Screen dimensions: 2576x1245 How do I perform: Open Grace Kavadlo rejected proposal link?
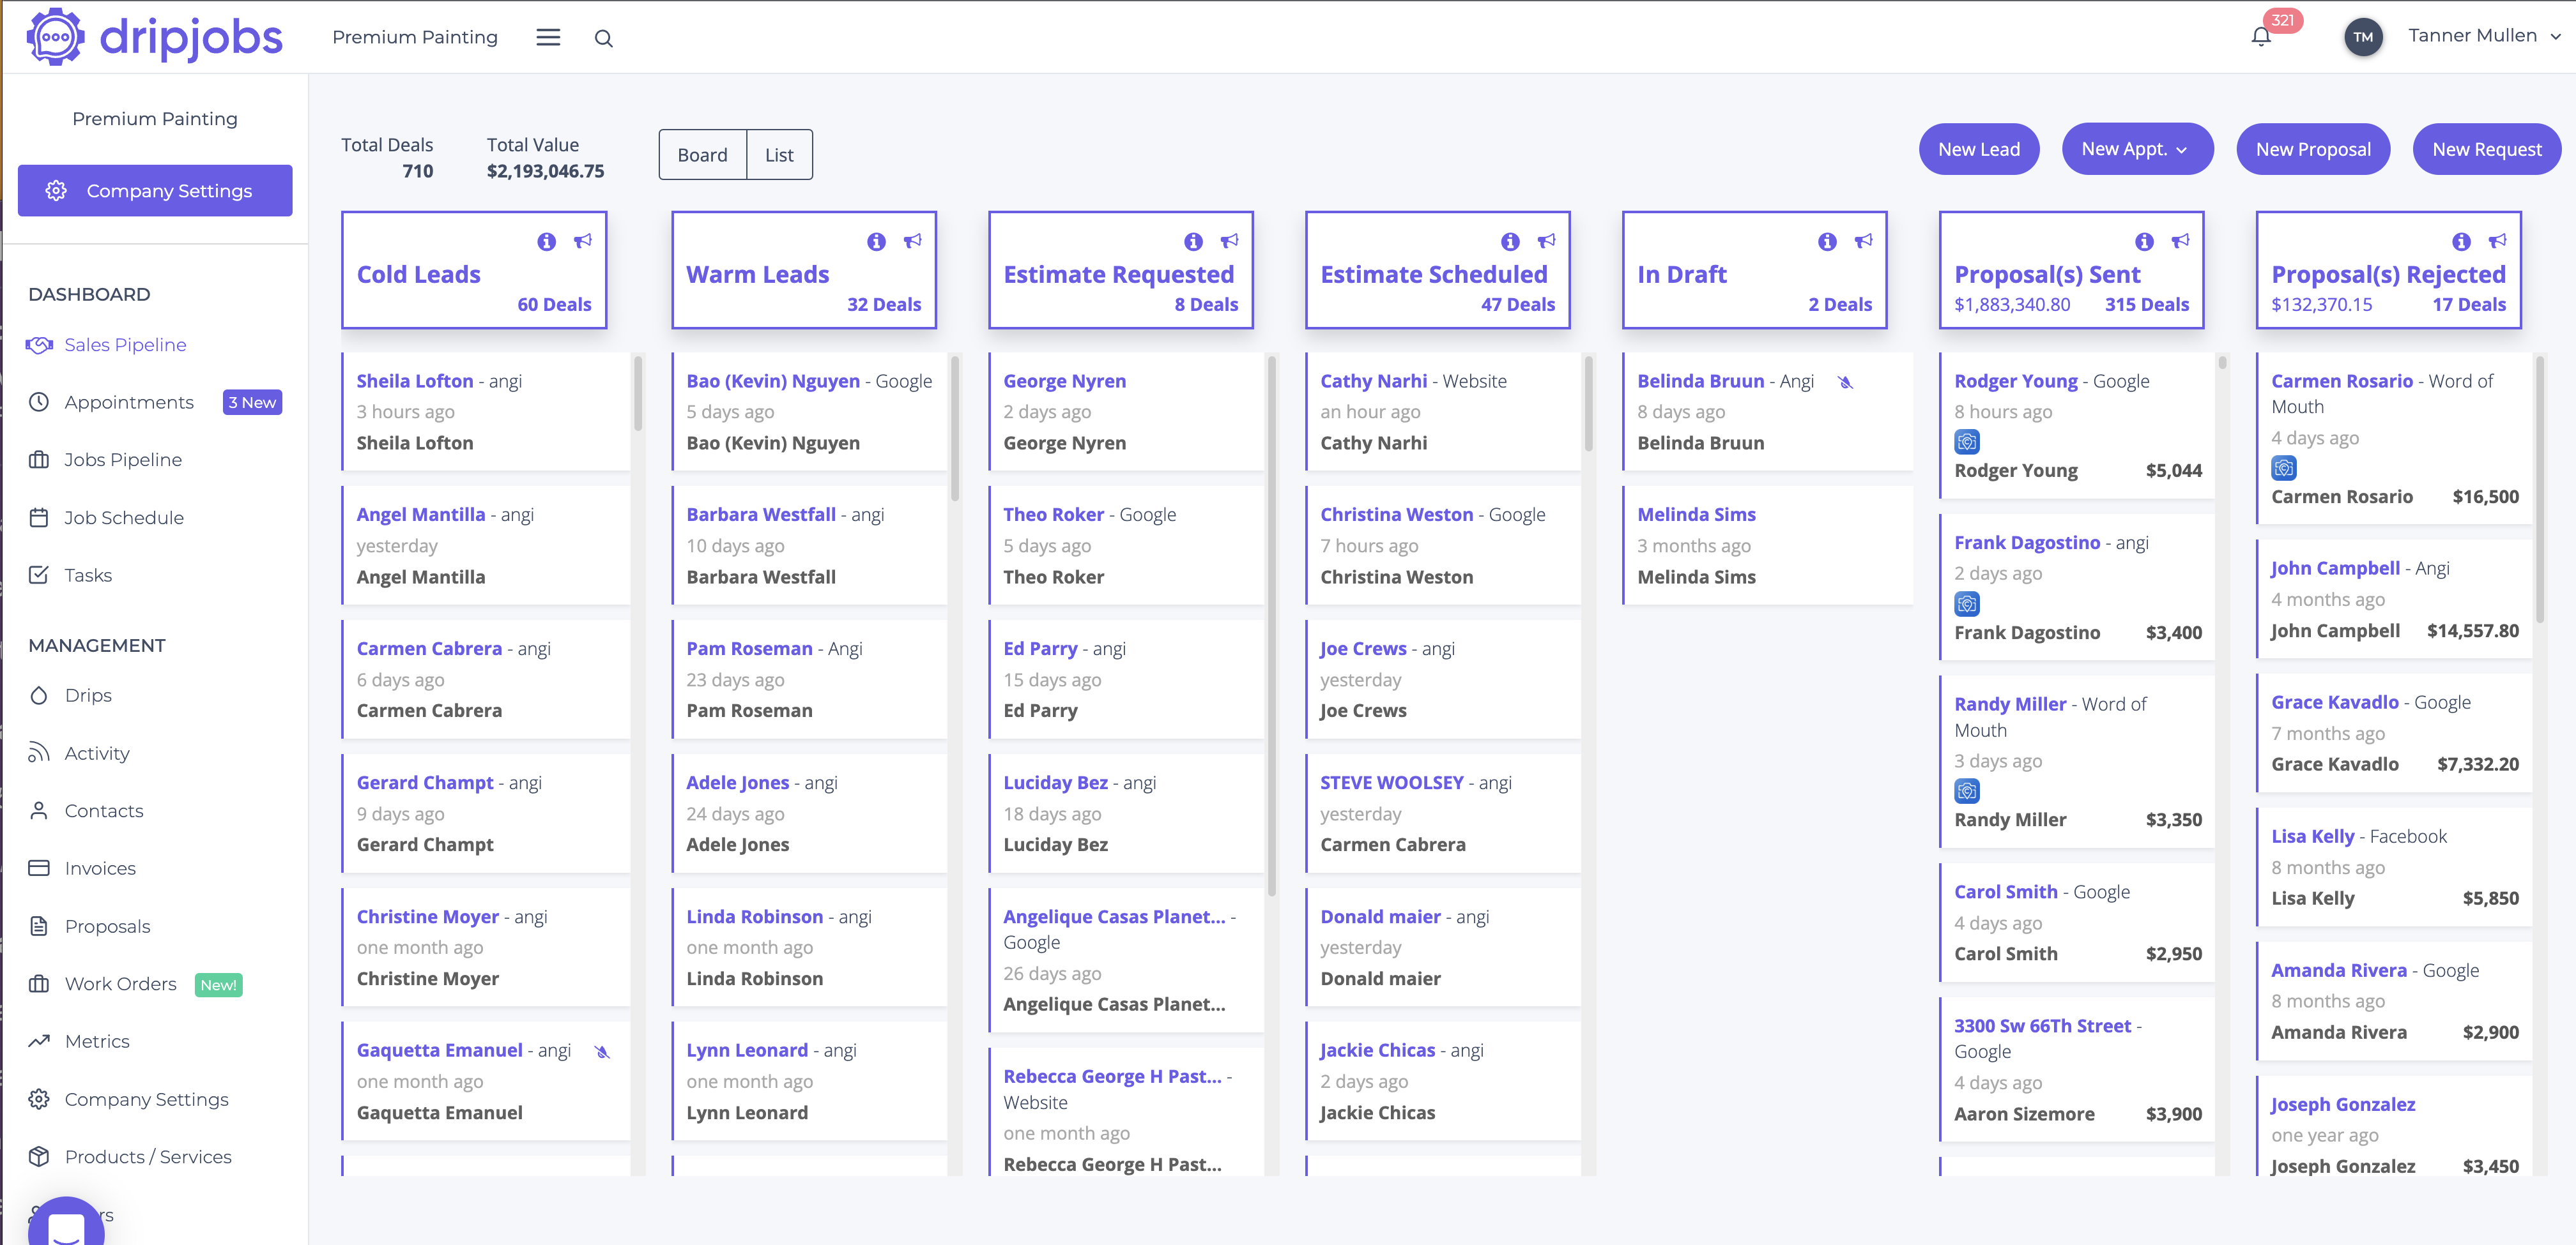pyautogui.click(x=2334, y=702)
